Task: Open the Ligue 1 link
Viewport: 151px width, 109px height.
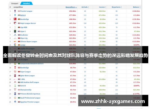Action: [x=23, y=31]
